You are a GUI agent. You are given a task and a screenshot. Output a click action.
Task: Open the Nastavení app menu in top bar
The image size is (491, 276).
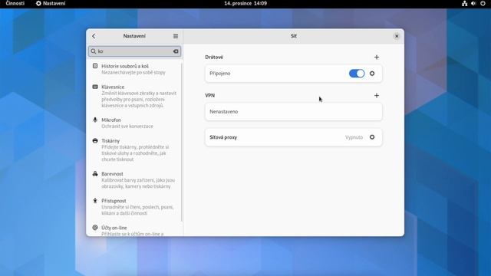51,3
